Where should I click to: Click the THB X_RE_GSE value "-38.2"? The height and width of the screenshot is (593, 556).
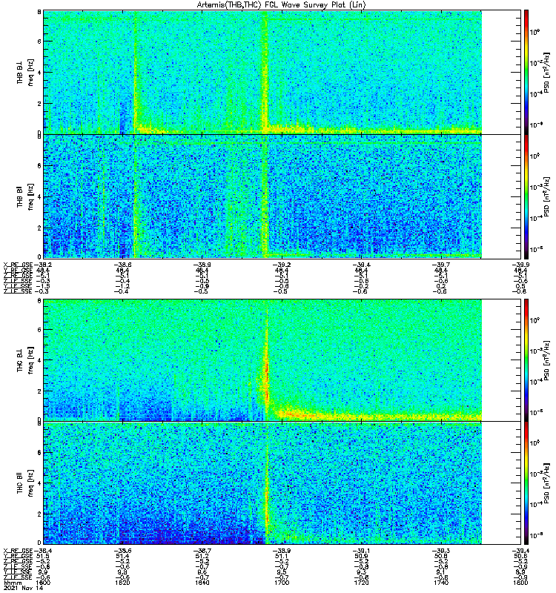click(43, 265)
